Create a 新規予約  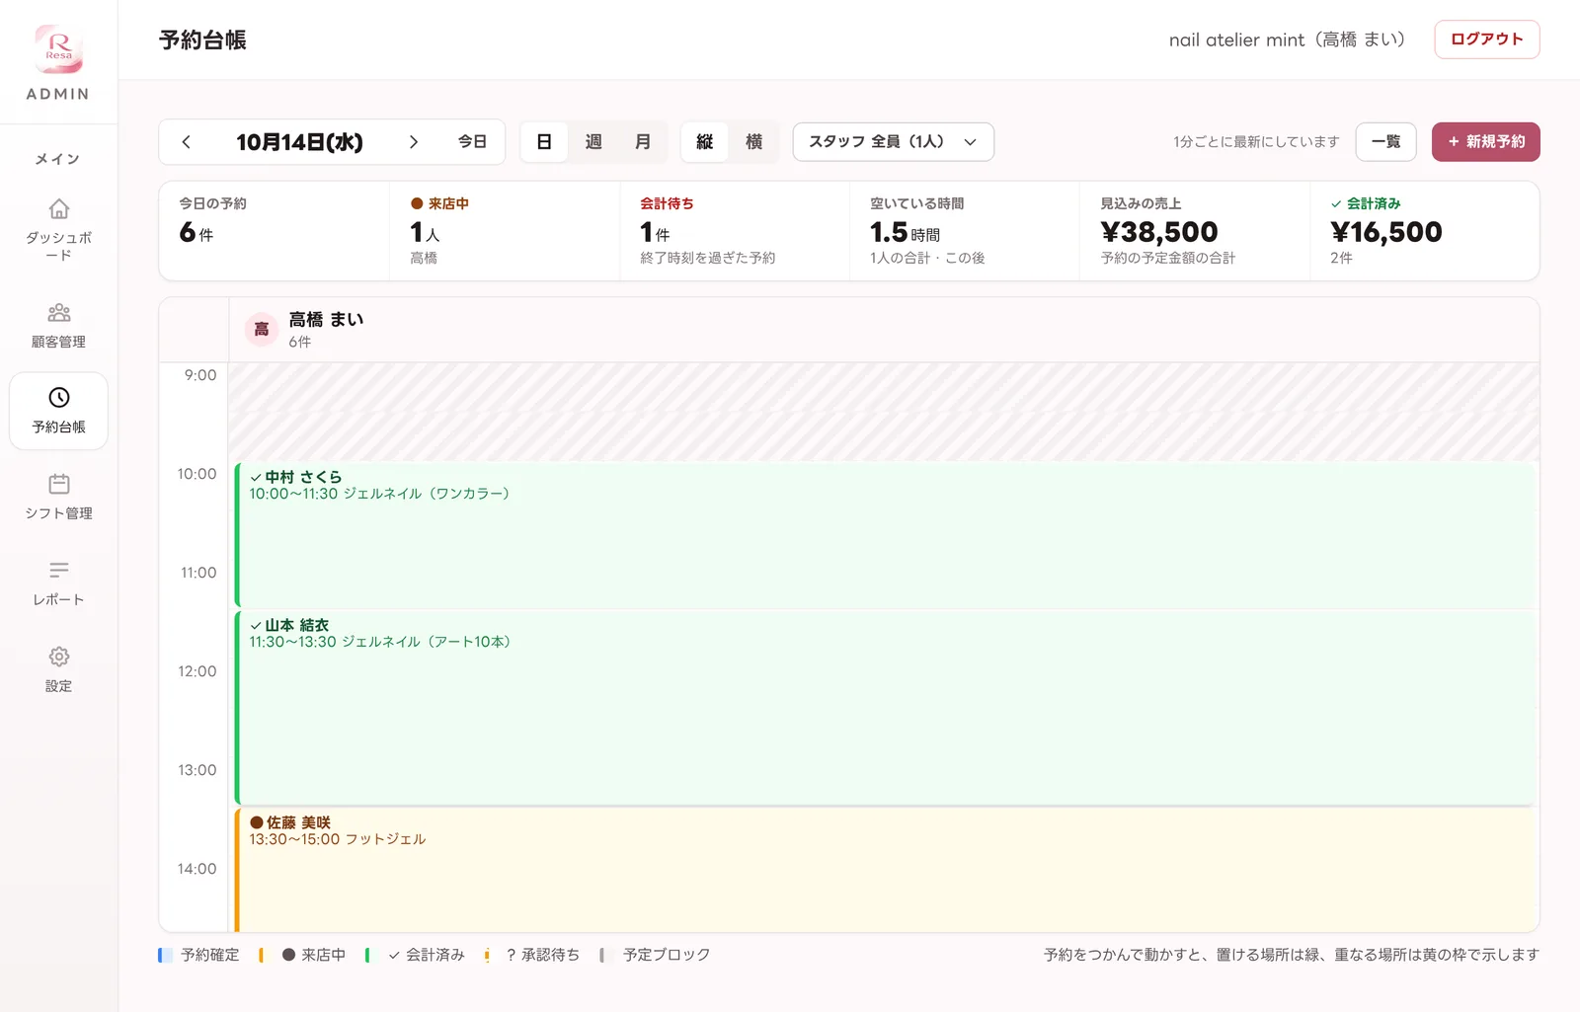click(x=1486, y=142)
